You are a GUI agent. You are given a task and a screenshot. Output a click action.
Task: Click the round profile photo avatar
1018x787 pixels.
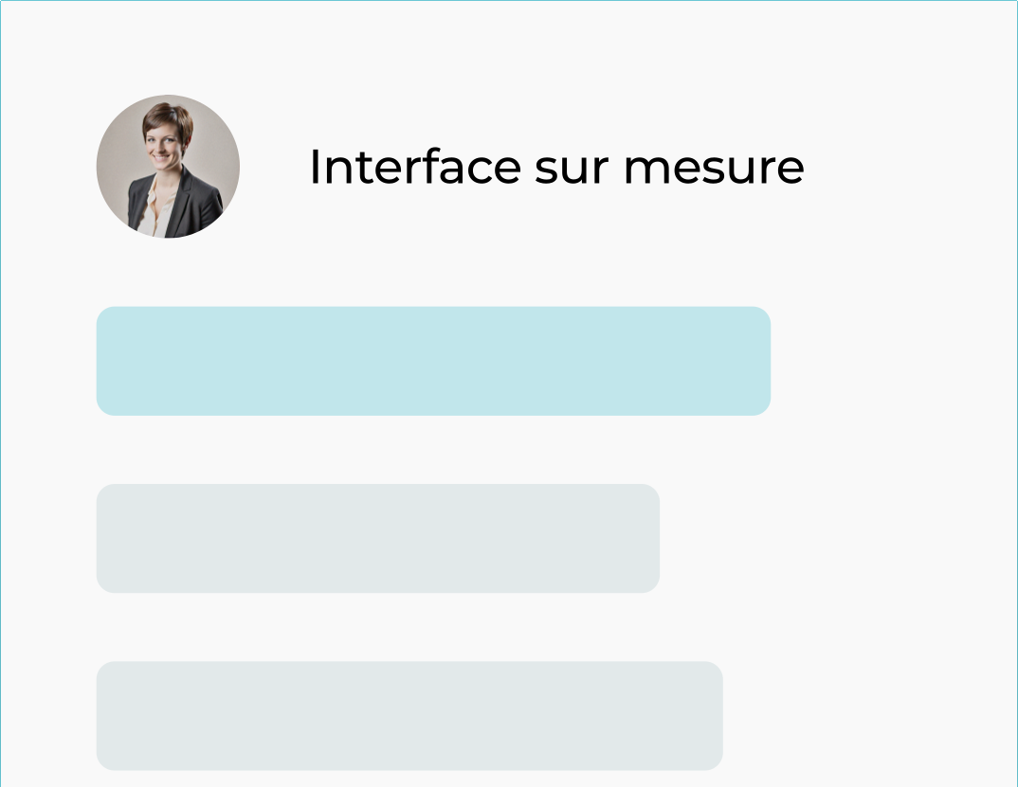[x=168, y=167]
